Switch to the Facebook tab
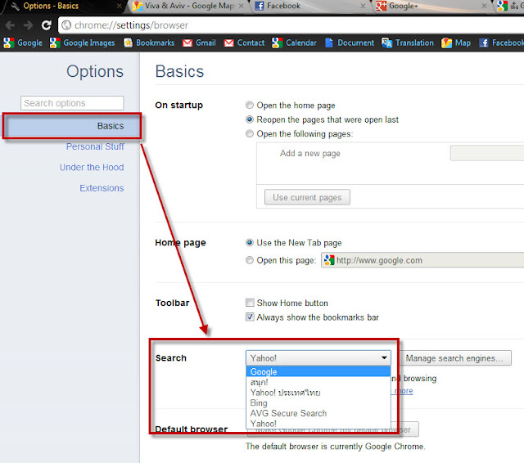This screenshot has width=524, height=463. pos(311,6)
